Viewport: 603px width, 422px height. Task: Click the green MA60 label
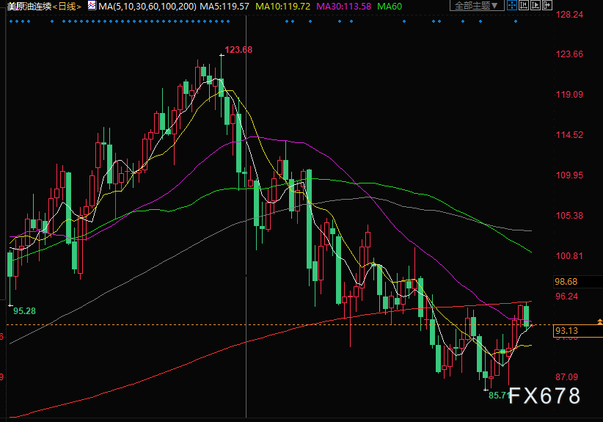(x=390, y=7)
